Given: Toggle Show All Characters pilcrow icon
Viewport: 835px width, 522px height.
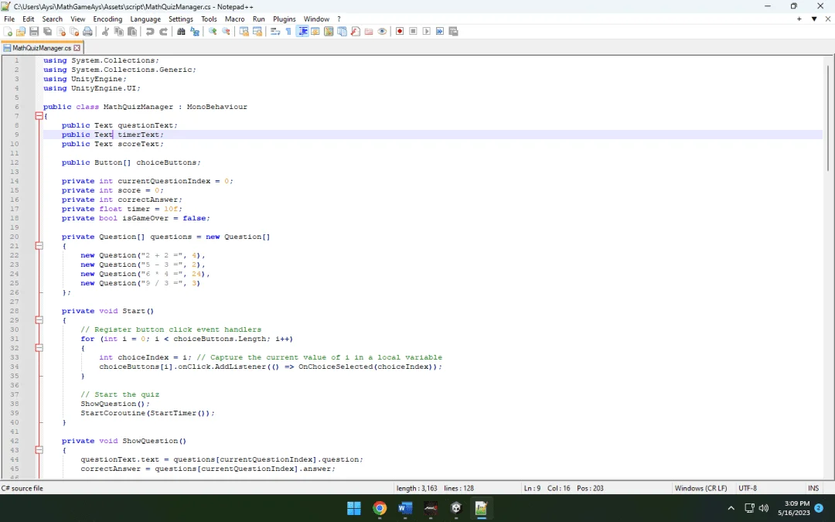Looking at the screenshot, I should 288,32.
